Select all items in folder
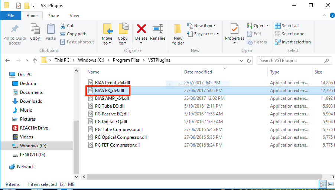 coord(287,26)
